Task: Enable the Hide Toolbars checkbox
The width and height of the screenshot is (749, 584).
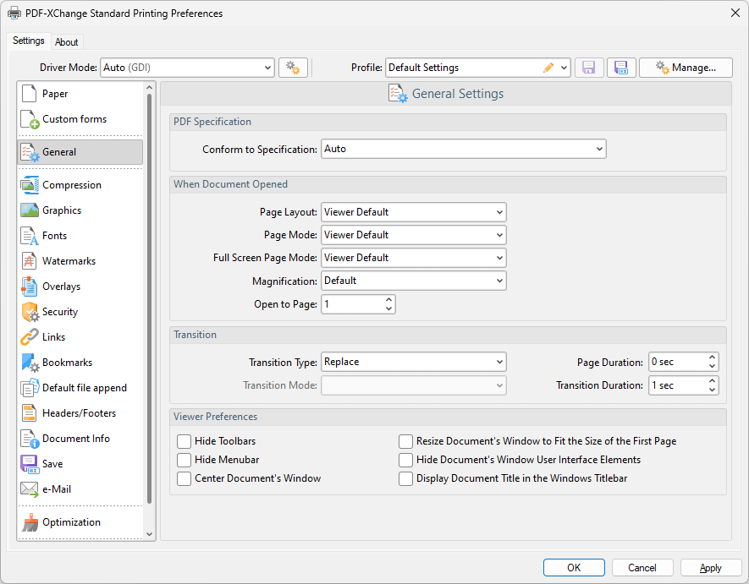Action: (x=184, y=441)
